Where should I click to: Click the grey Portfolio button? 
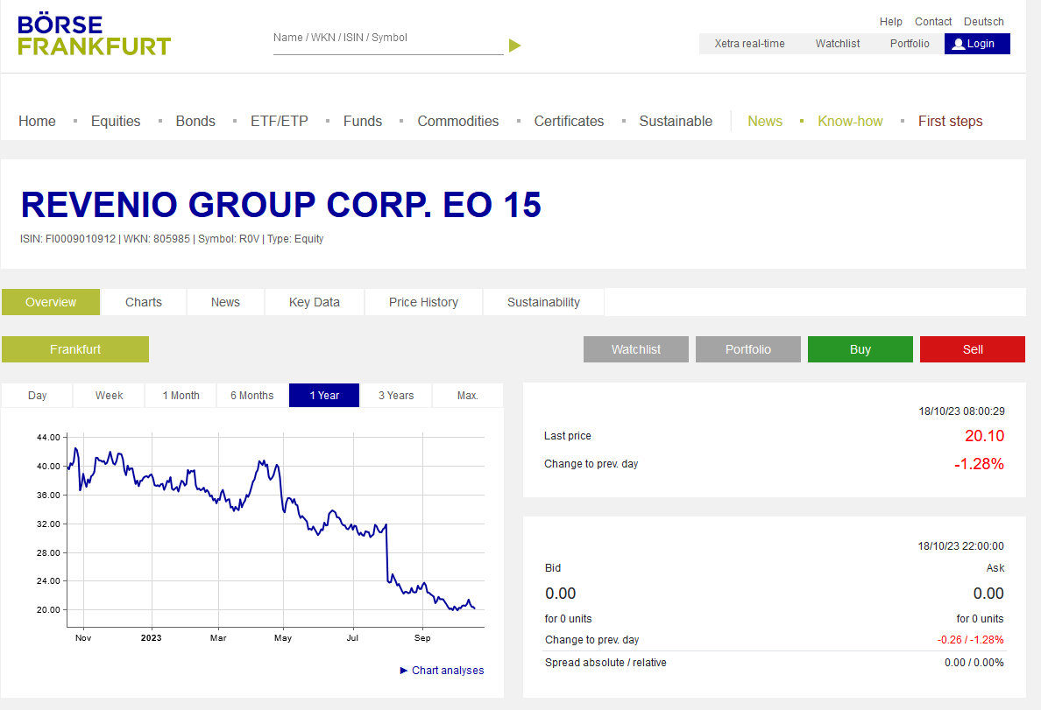(748, 349)
